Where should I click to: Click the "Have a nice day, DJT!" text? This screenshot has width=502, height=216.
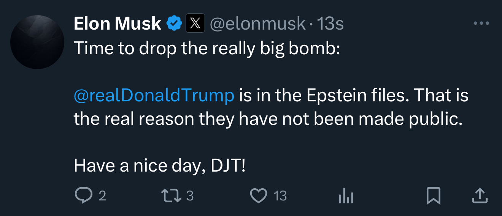[x=160, y=166]
